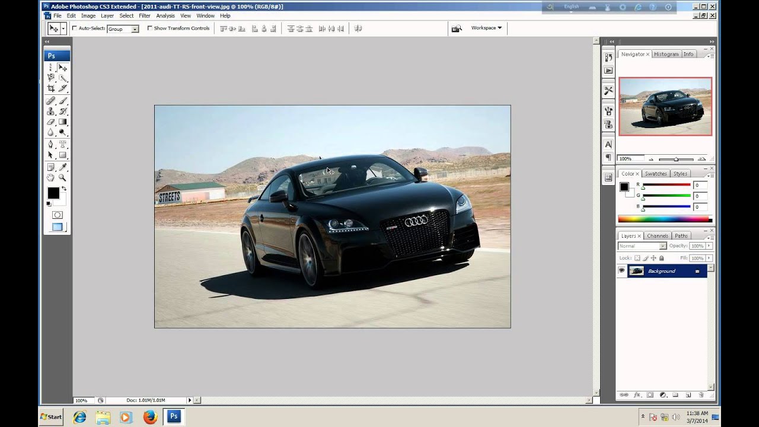Enable Show Transform Controls checkbox

coord(149,28)
